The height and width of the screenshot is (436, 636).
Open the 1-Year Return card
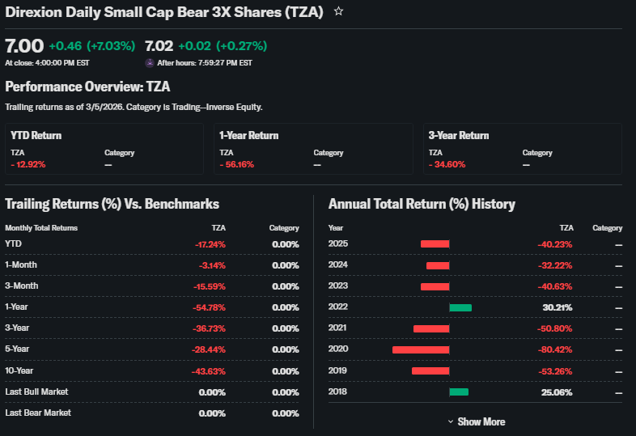313,149
